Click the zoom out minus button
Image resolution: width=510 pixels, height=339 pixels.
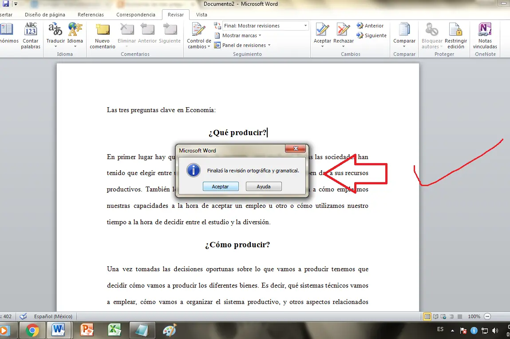(x=487, y=316)
